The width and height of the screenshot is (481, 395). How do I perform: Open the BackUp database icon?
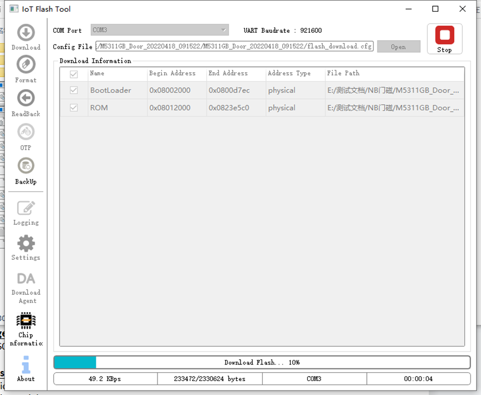pos(26,166)
